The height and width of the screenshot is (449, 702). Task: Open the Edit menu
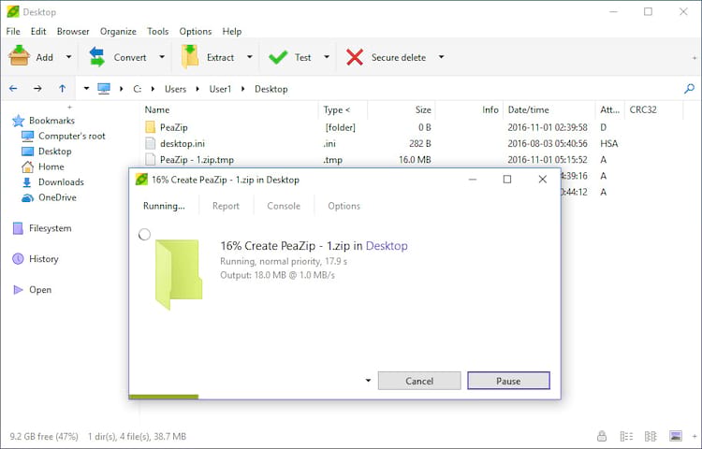pos(38,31)
